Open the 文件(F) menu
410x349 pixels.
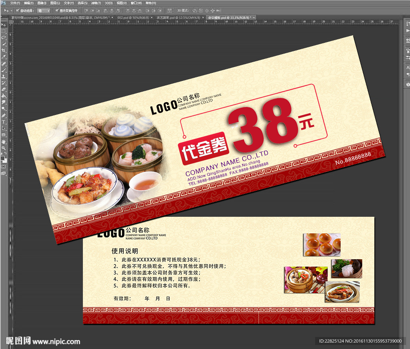(x=15, y=3)
